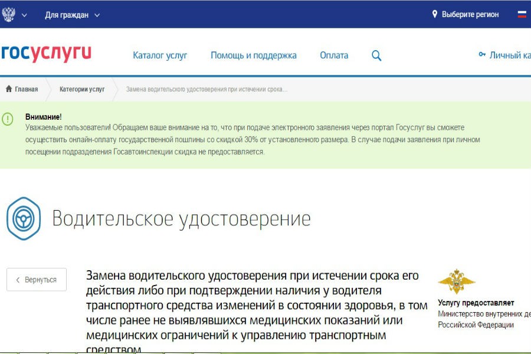Click the location pin near Выберите регион

pyautogui.click(x=435, y=14)
